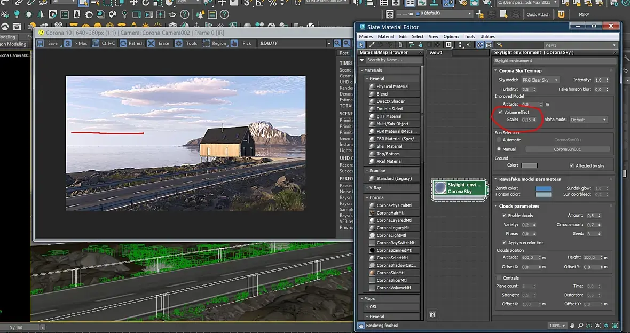Open the Alpha mode dropdown
The width and height of the screenshot is (630, 333).
pyautogui.click(x=588, y=120)
